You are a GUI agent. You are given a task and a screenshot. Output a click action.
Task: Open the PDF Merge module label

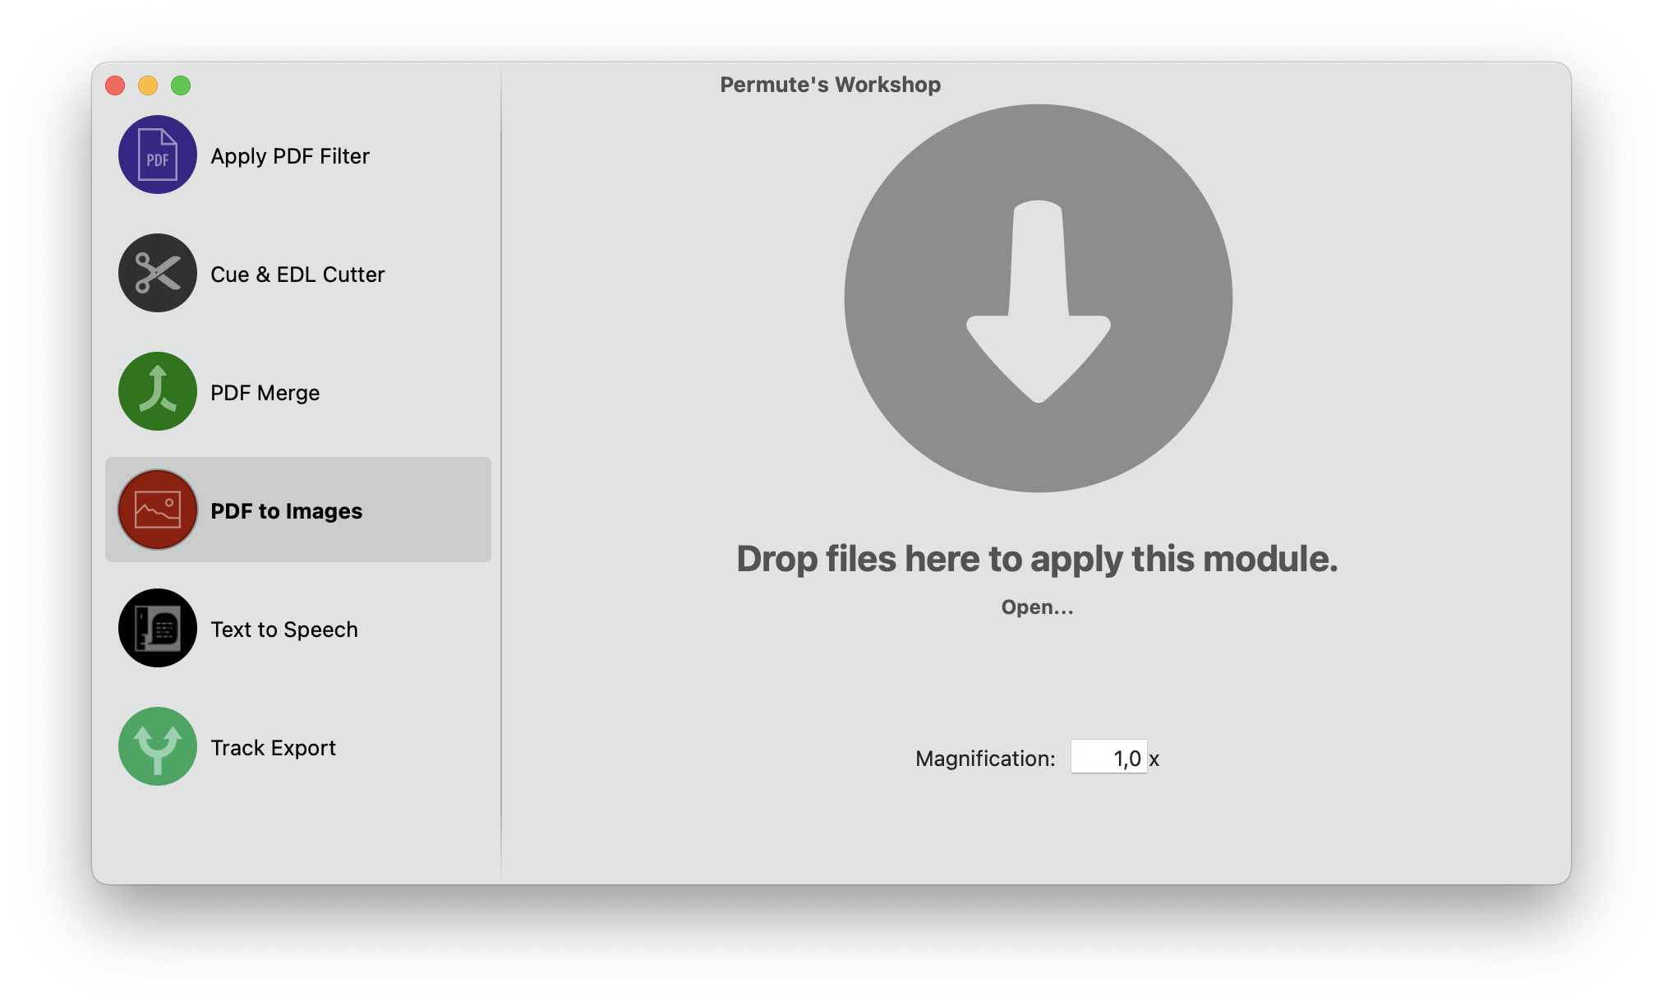tap(265, 393)
